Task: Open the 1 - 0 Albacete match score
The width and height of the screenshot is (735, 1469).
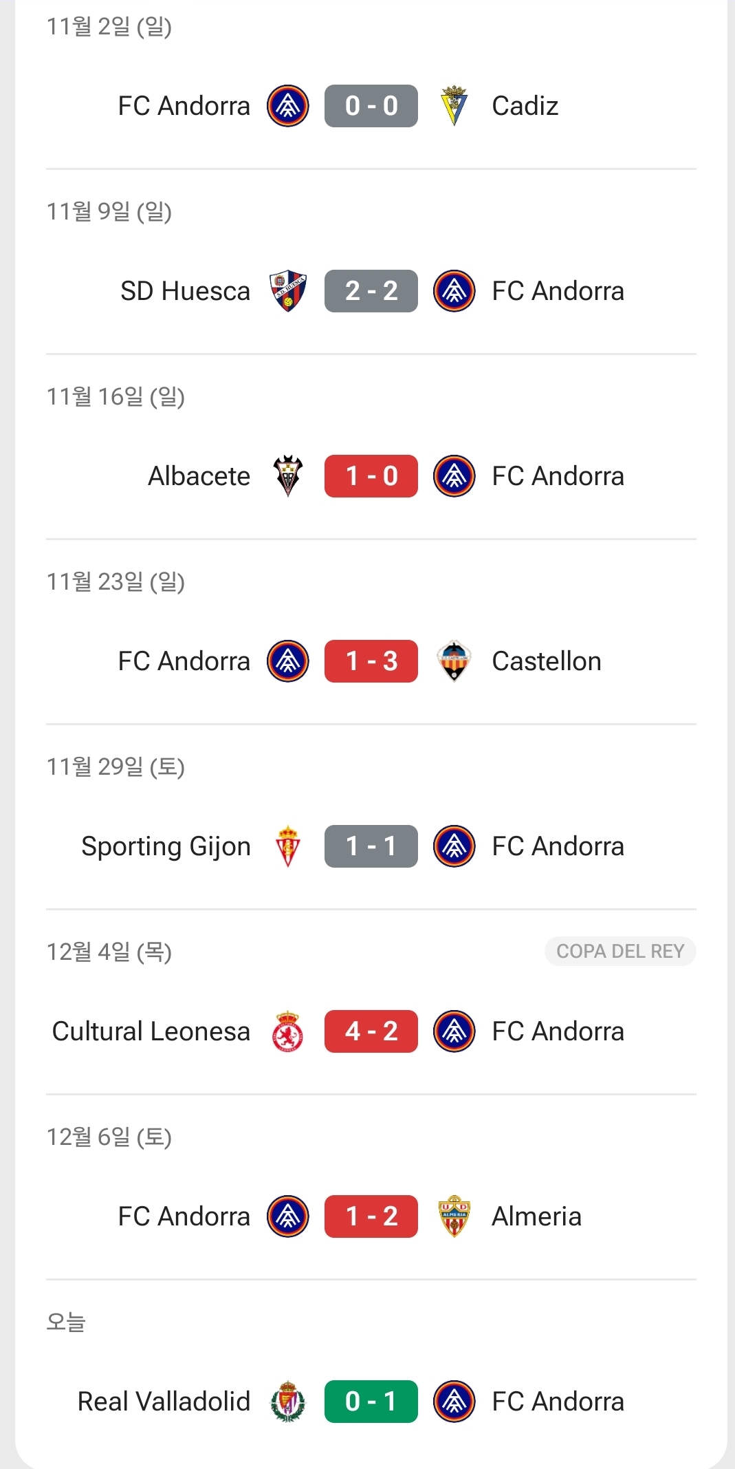Action: click(371, 476)
